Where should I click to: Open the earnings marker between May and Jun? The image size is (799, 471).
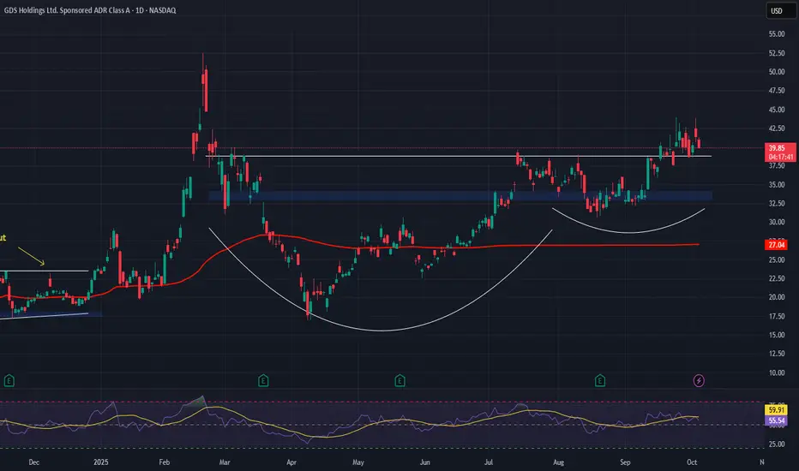[x=399, y=380]
